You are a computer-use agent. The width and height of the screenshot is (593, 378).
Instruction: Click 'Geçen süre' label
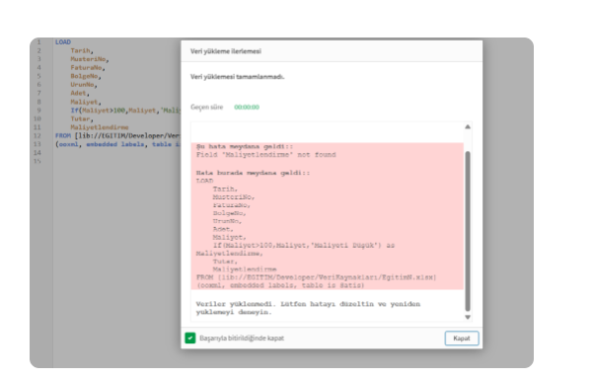207,107
